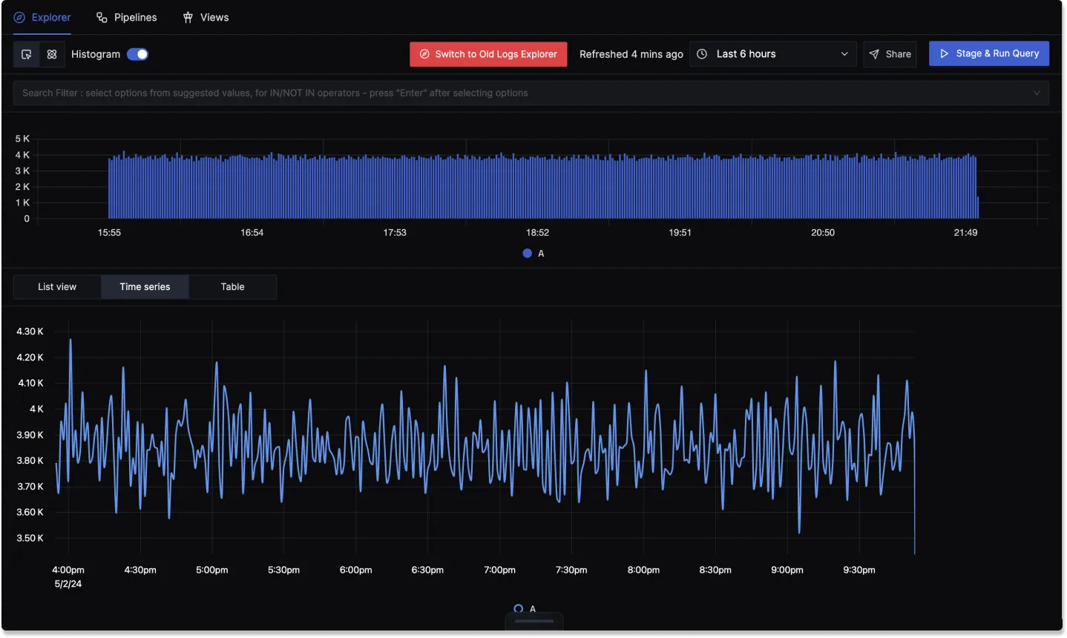This screenshot has height=638, width=1067.
Task: Switch to Time series tab
Action: tap(145, 287)
